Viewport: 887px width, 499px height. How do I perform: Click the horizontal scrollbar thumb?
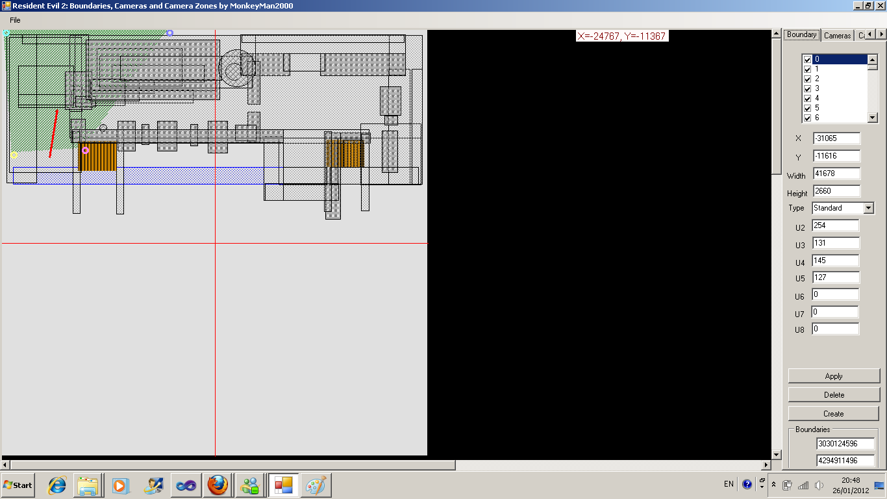[x=233, y=465]
